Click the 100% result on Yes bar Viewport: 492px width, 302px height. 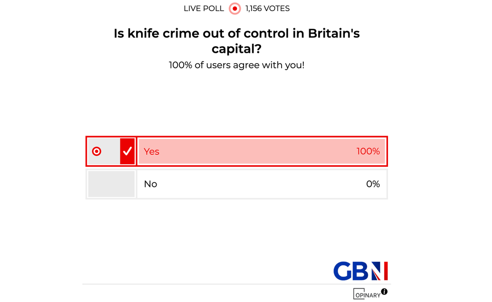pos(368,151)
